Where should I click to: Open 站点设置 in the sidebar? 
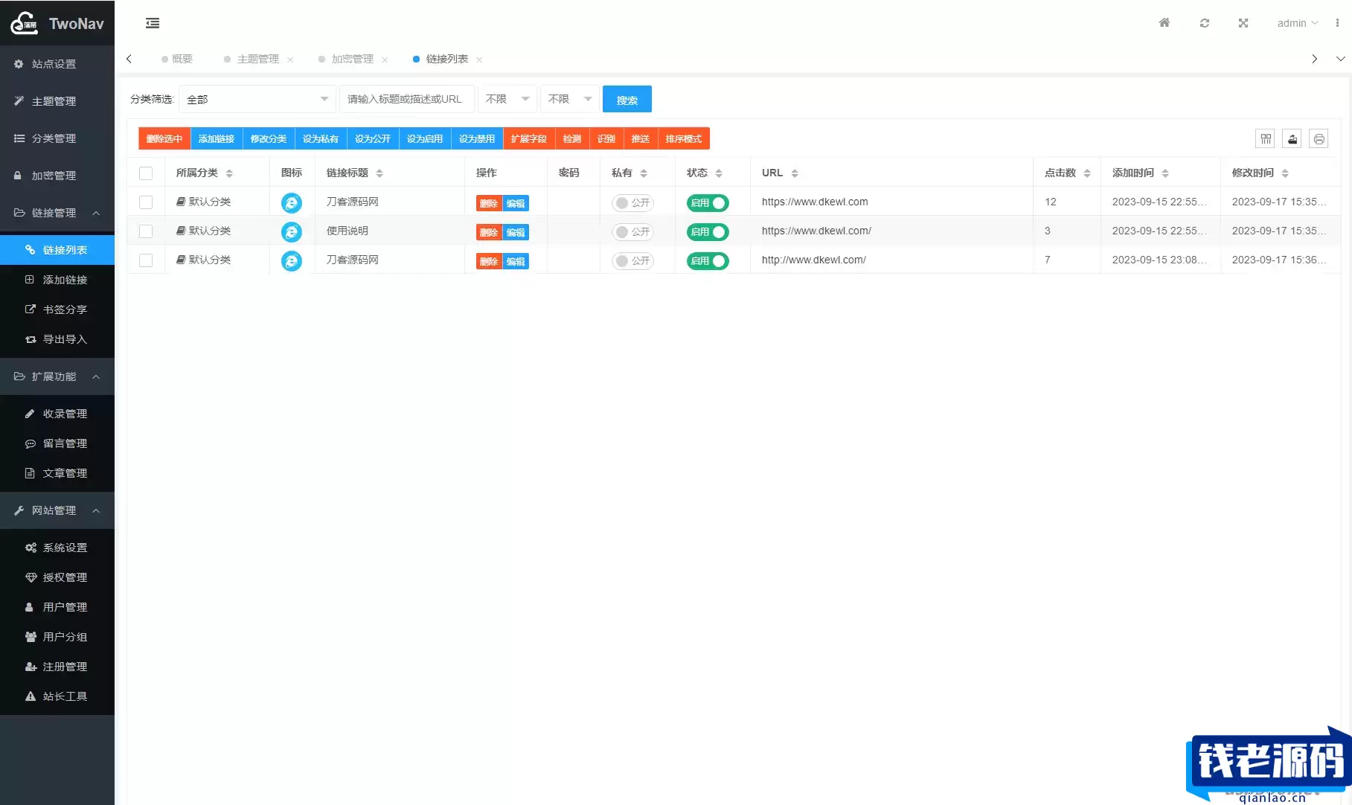57,64
